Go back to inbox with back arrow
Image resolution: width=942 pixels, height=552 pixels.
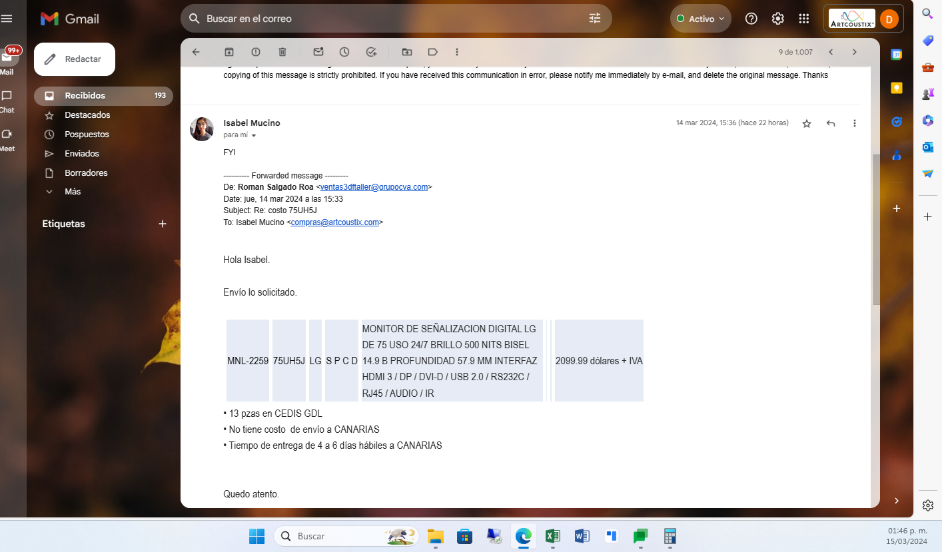click(196, 52)
